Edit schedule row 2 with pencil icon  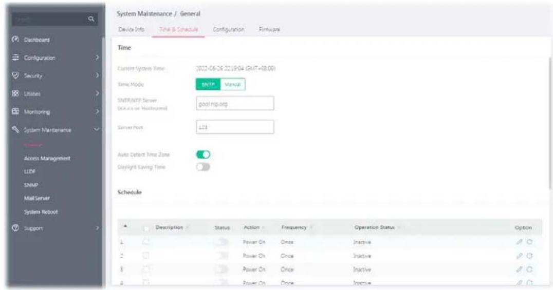(x=519, y=256)
